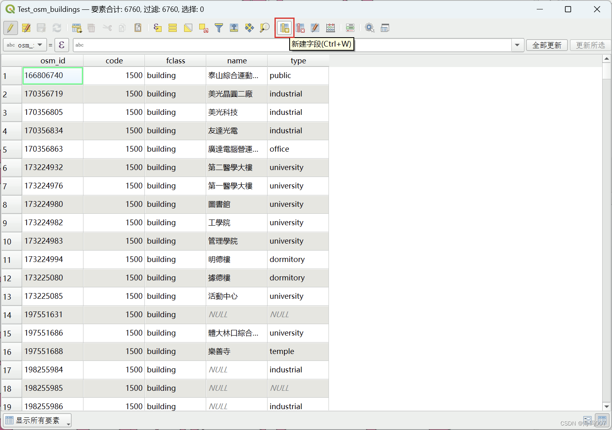Click name cell 圖書館

[x=237, y=204]
